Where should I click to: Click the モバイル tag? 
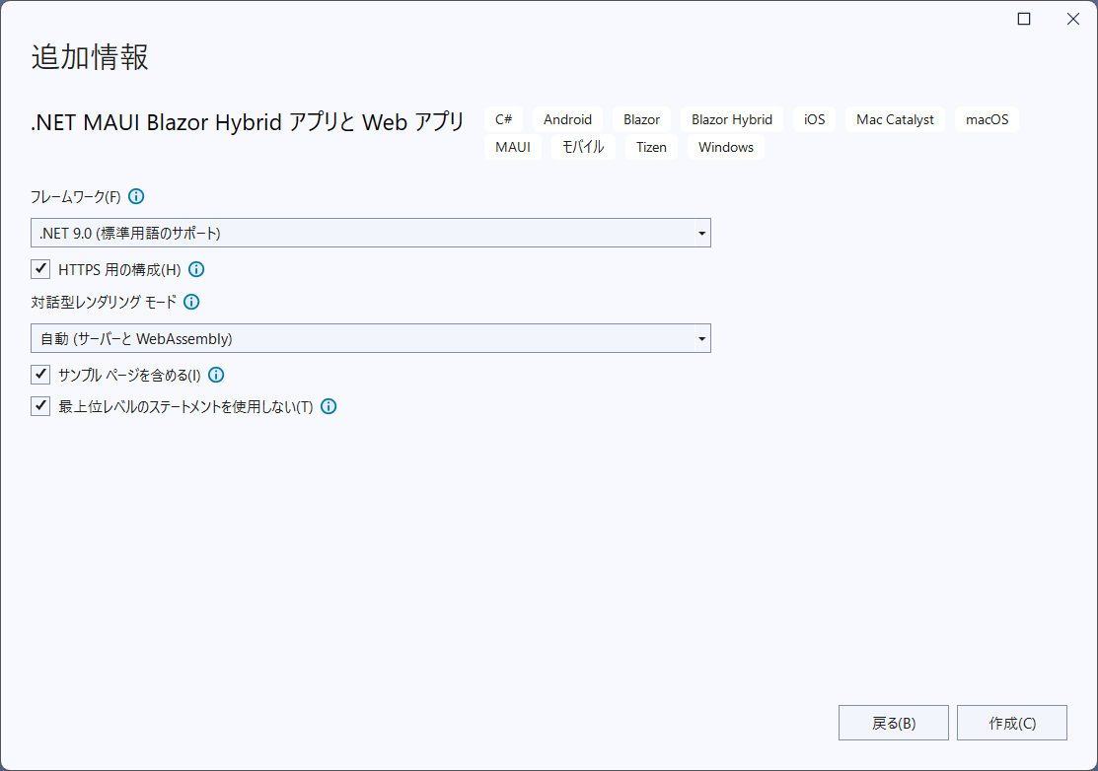pos(583,147)
